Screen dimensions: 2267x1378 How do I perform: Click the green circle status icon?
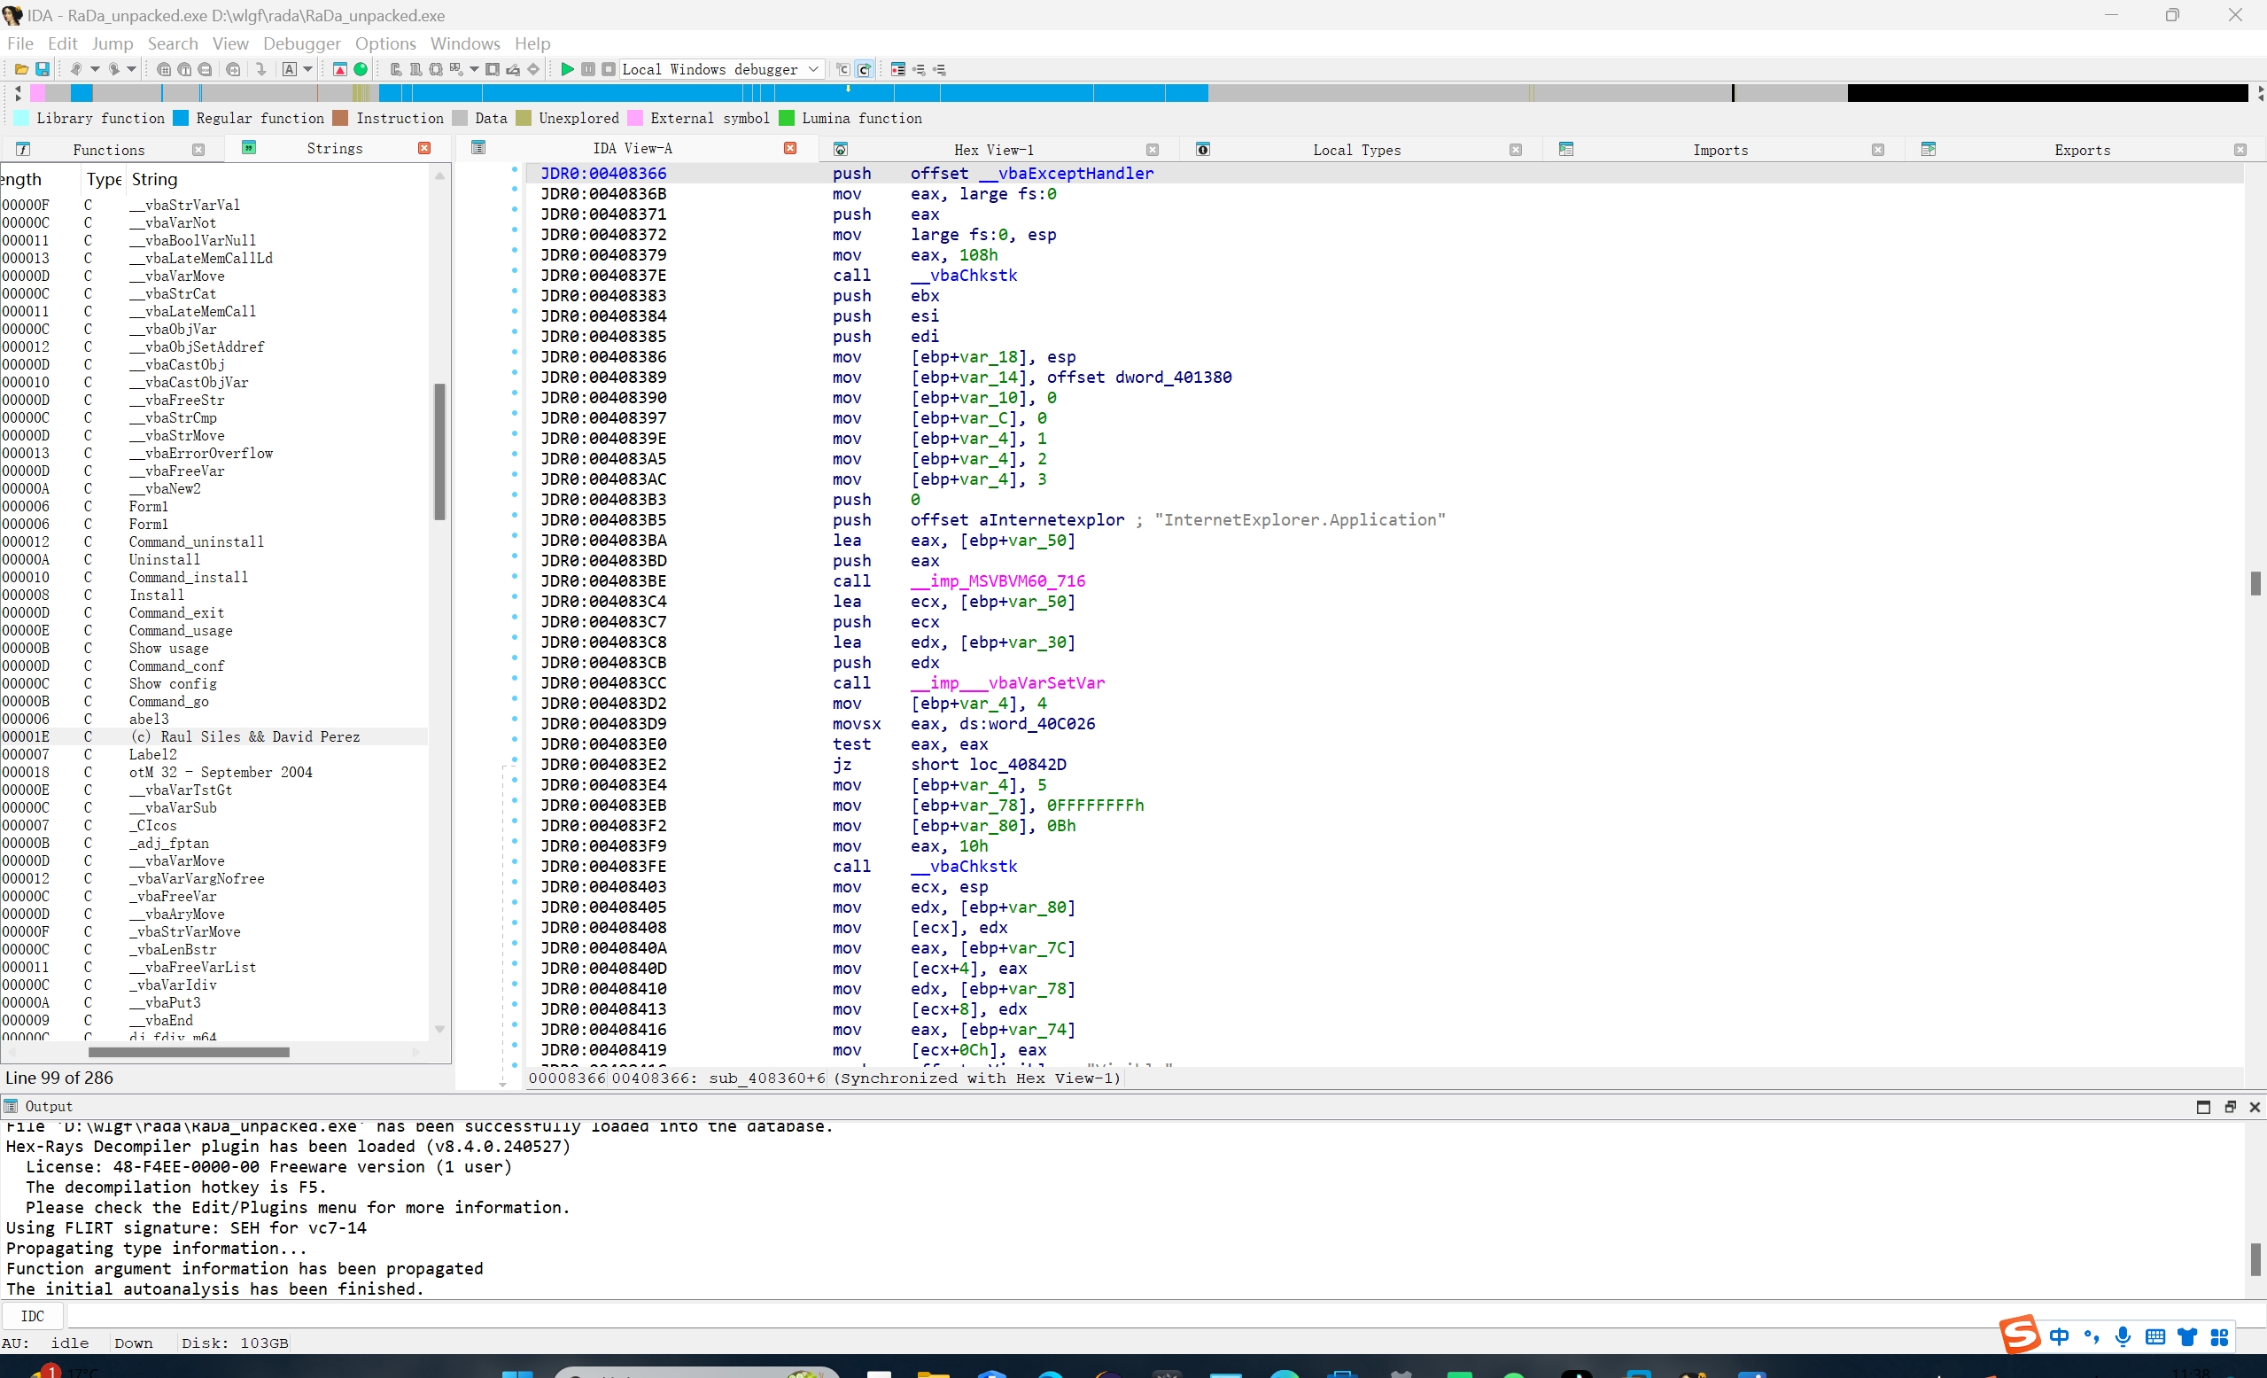click(361, 69)
